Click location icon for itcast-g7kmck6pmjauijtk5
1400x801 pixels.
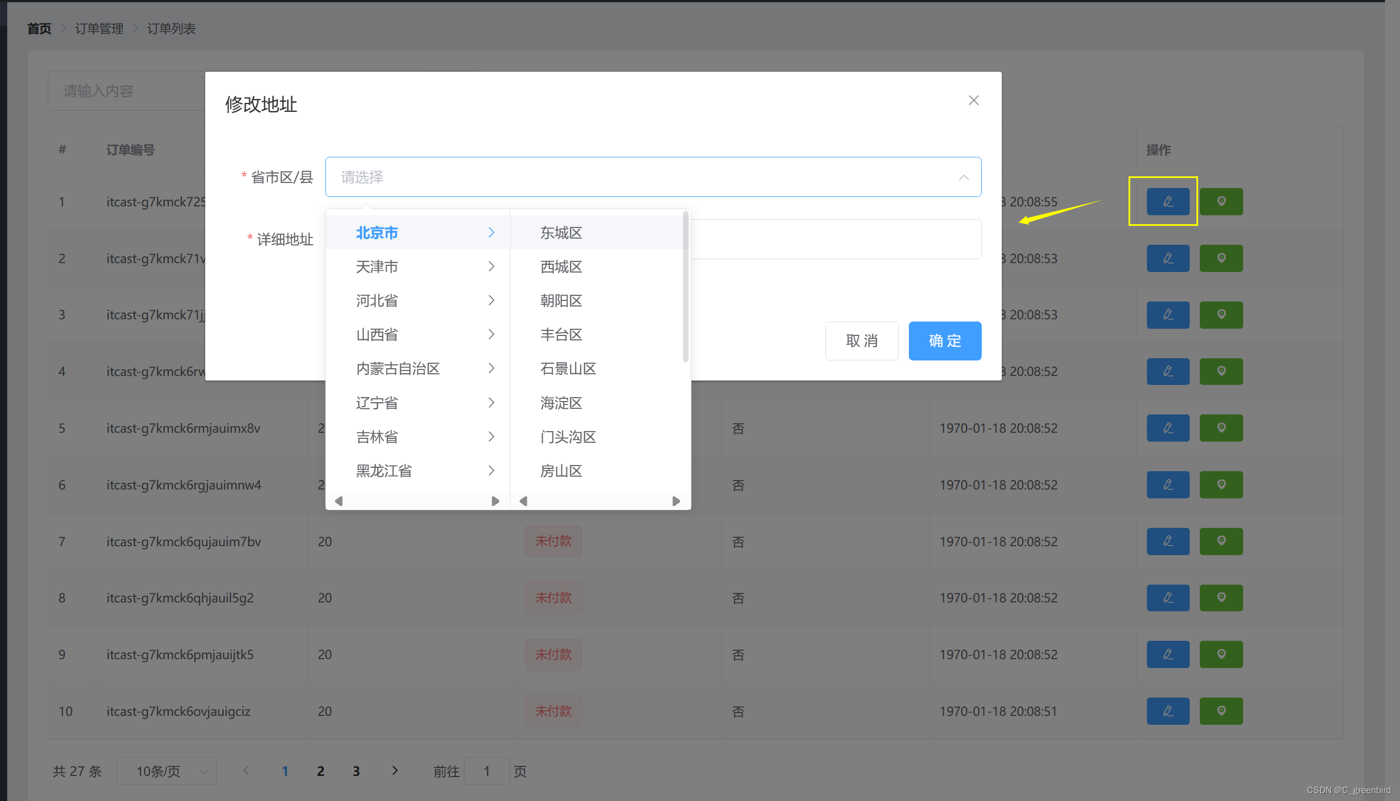point(1221,655)
